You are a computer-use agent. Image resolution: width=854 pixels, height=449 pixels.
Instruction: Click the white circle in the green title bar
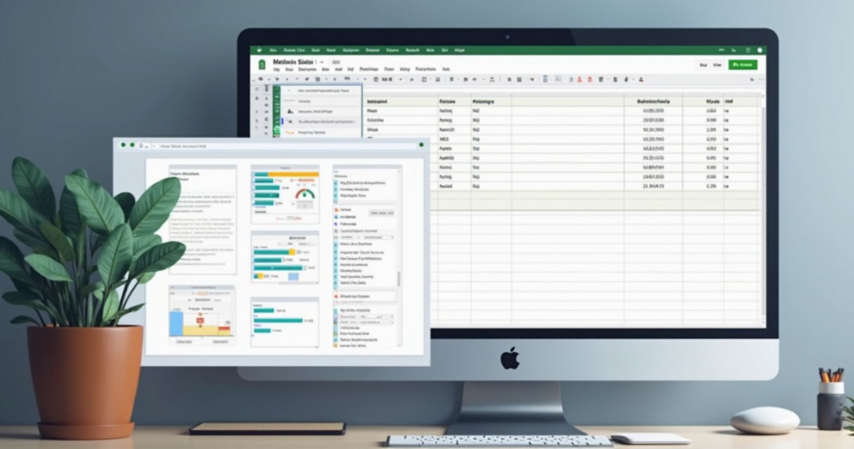759,51
